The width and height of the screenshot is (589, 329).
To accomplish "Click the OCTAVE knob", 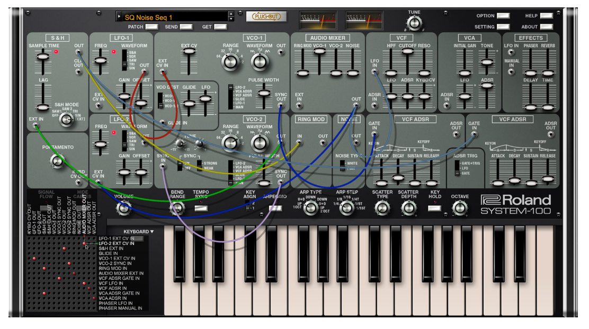I will [x=460, y=208].
